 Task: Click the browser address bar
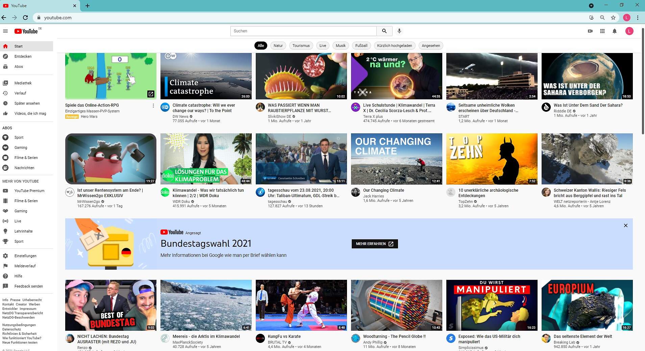311,18
